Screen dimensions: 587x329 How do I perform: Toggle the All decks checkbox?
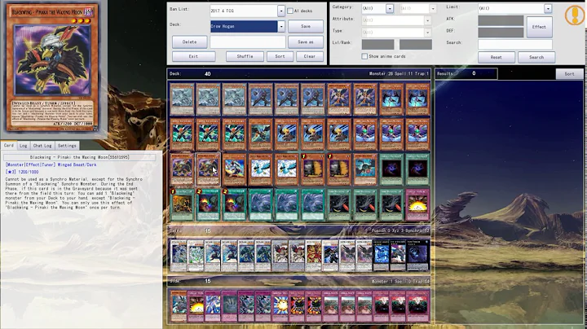290,11
